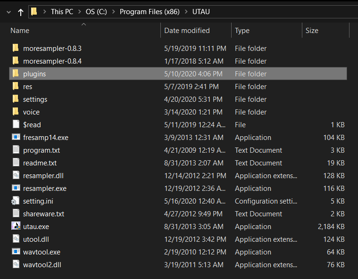
Task: Sort by Date modified column header
Action: click(x=187, y=31)
